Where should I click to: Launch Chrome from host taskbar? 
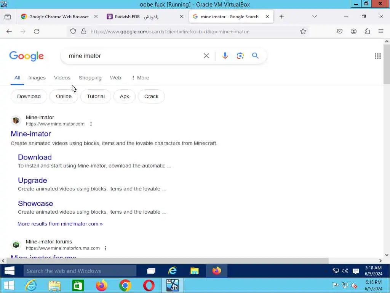(125, 285)
